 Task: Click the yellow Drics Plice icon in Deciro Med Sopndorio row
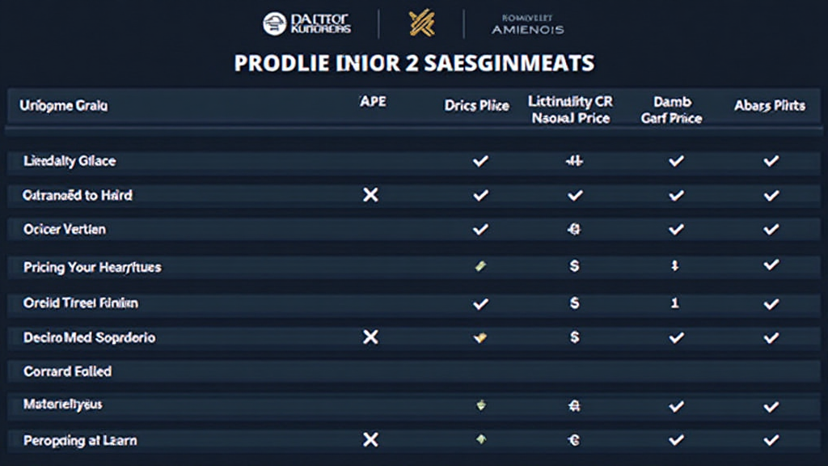coord(480,337)
